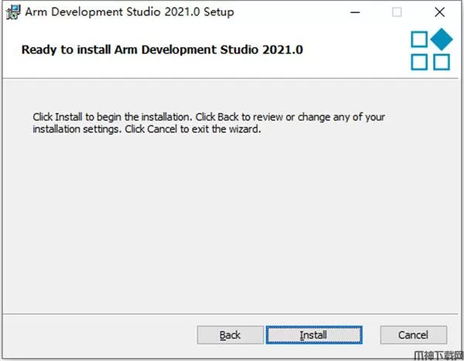Viewport: 464px width, 361px height.
Task: Click the second line starting "installation settings"
Action: point(147,129)
